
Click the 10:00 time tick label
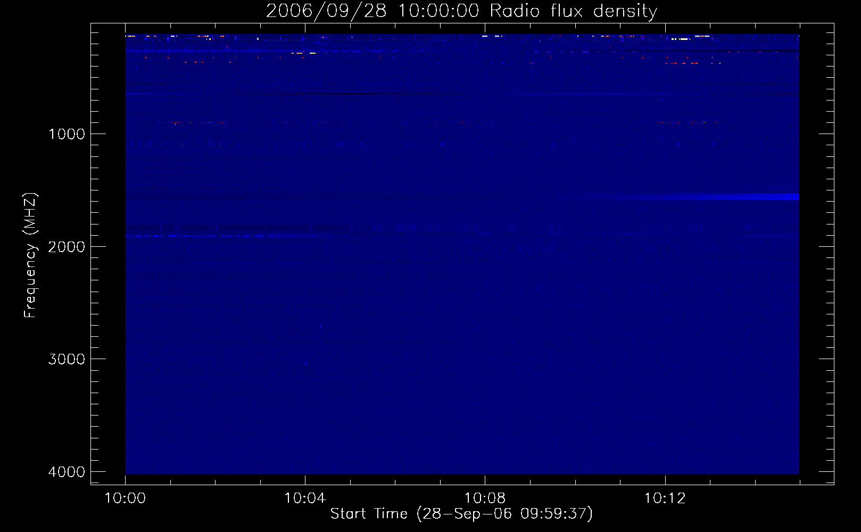tap(125, 498)
